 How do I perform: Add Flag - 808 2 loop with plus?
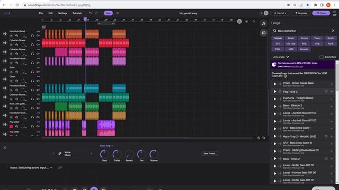pos(332,91)
